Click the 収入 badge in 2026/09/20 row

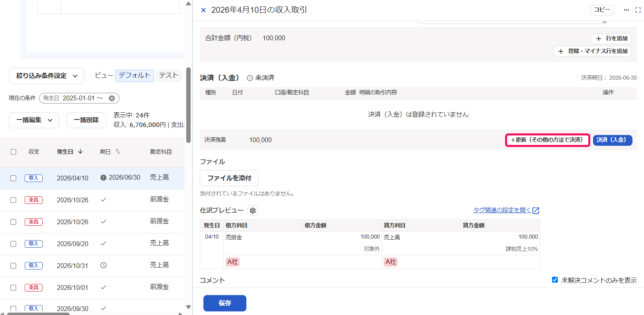(33, 244)
